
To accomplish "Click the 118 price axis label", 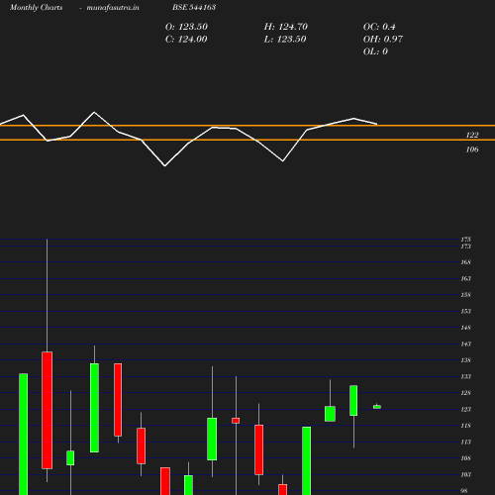I will (x=466, y=426).
